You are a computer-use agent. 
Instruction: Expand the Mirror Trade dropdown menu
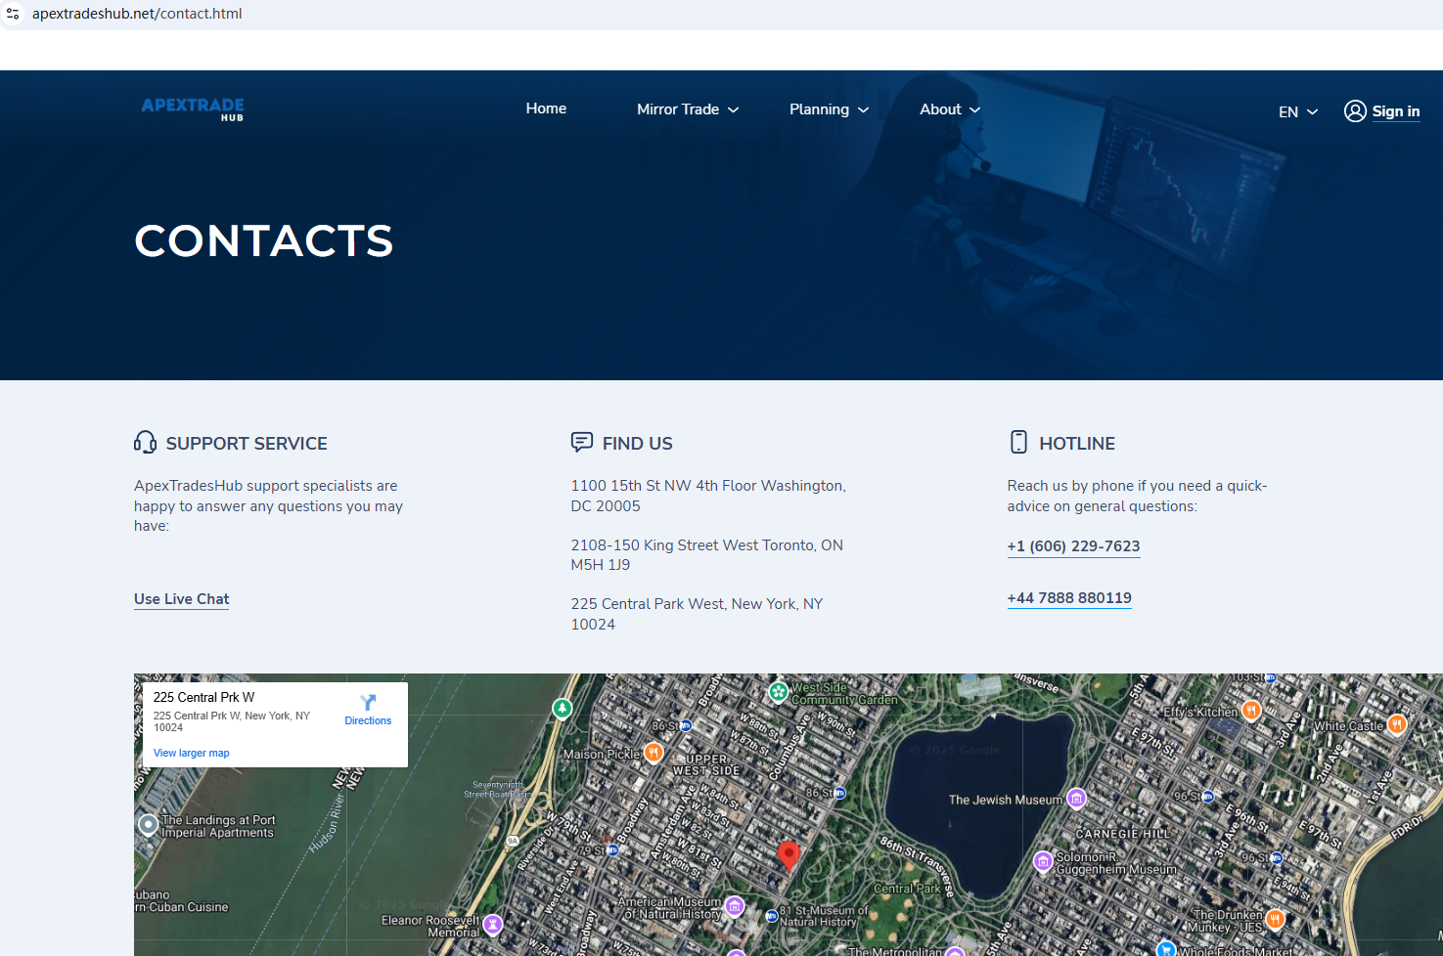pyautogui.click(x=688, y=109)
